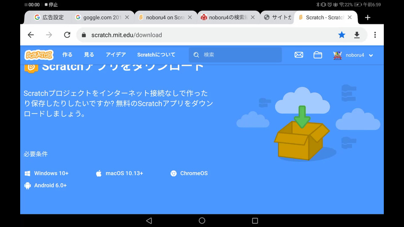404x227 pixels.
Task: Open My Stuff folder icon
Action: 318,55
